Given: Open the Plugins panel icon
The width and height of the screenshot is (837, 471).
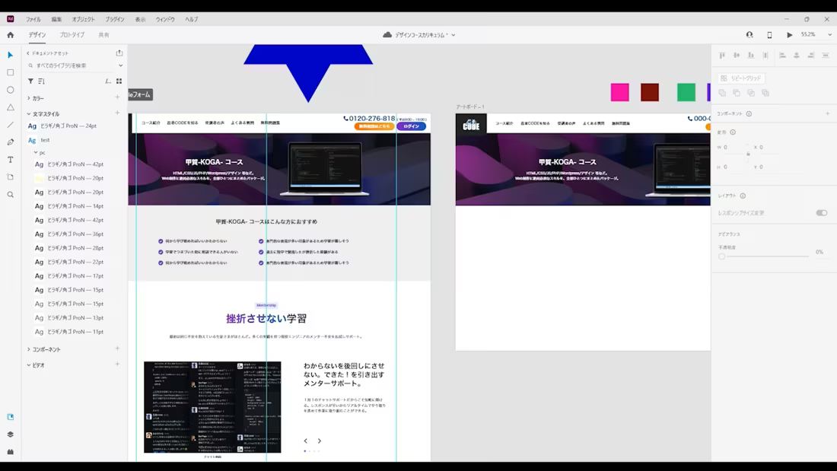Looking at the screenshot, I should (x=10, y=452).
